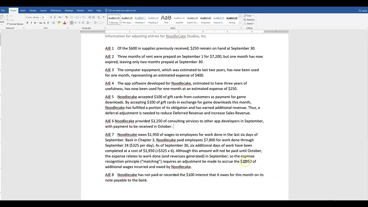The image size is (368, 207).
Task: Align text right
Action: (x=79, y=23)
